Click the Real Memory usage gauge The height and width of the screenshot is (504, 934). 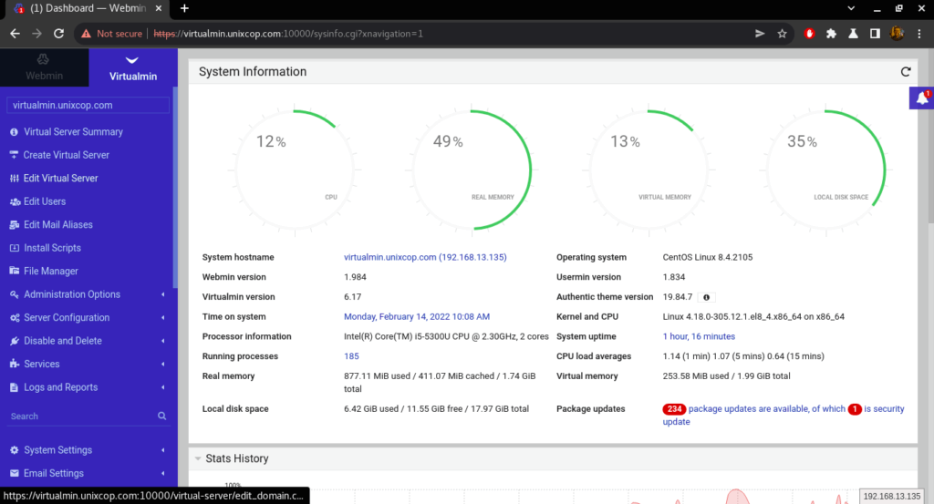[x=472, y=170]
